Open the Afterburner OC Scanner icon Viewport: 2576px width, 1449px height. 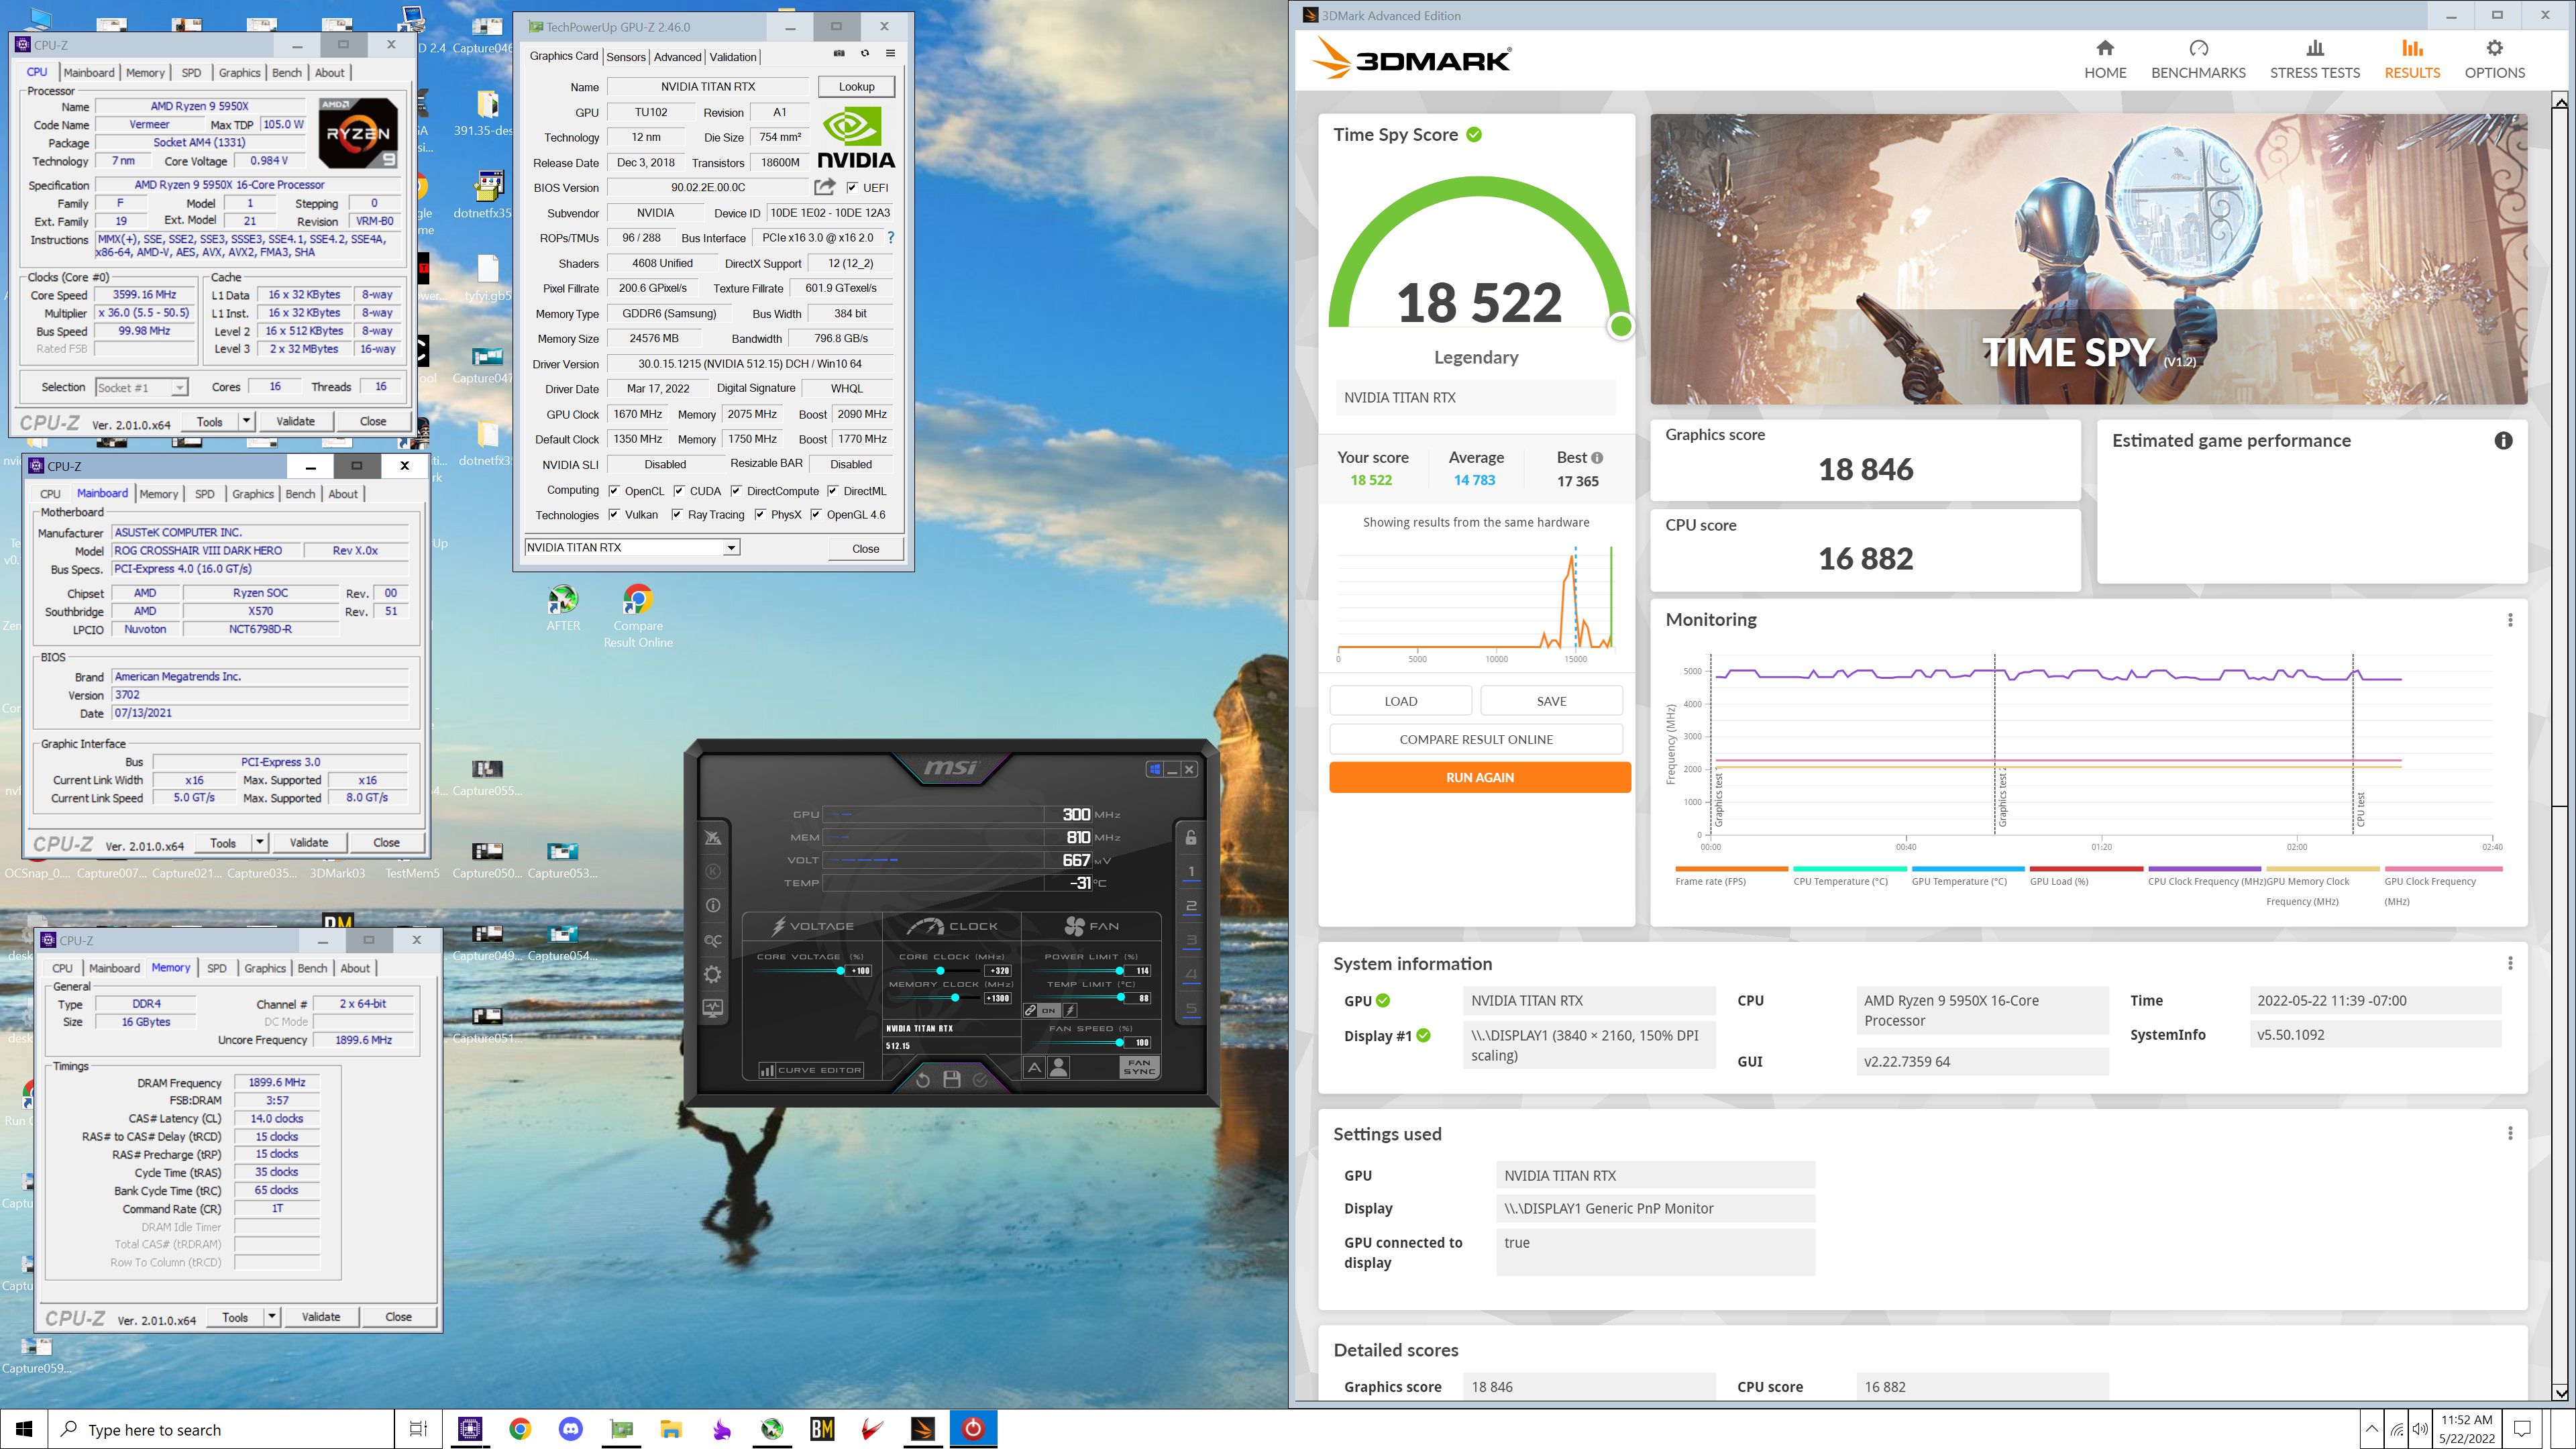[x=713, y=940]
